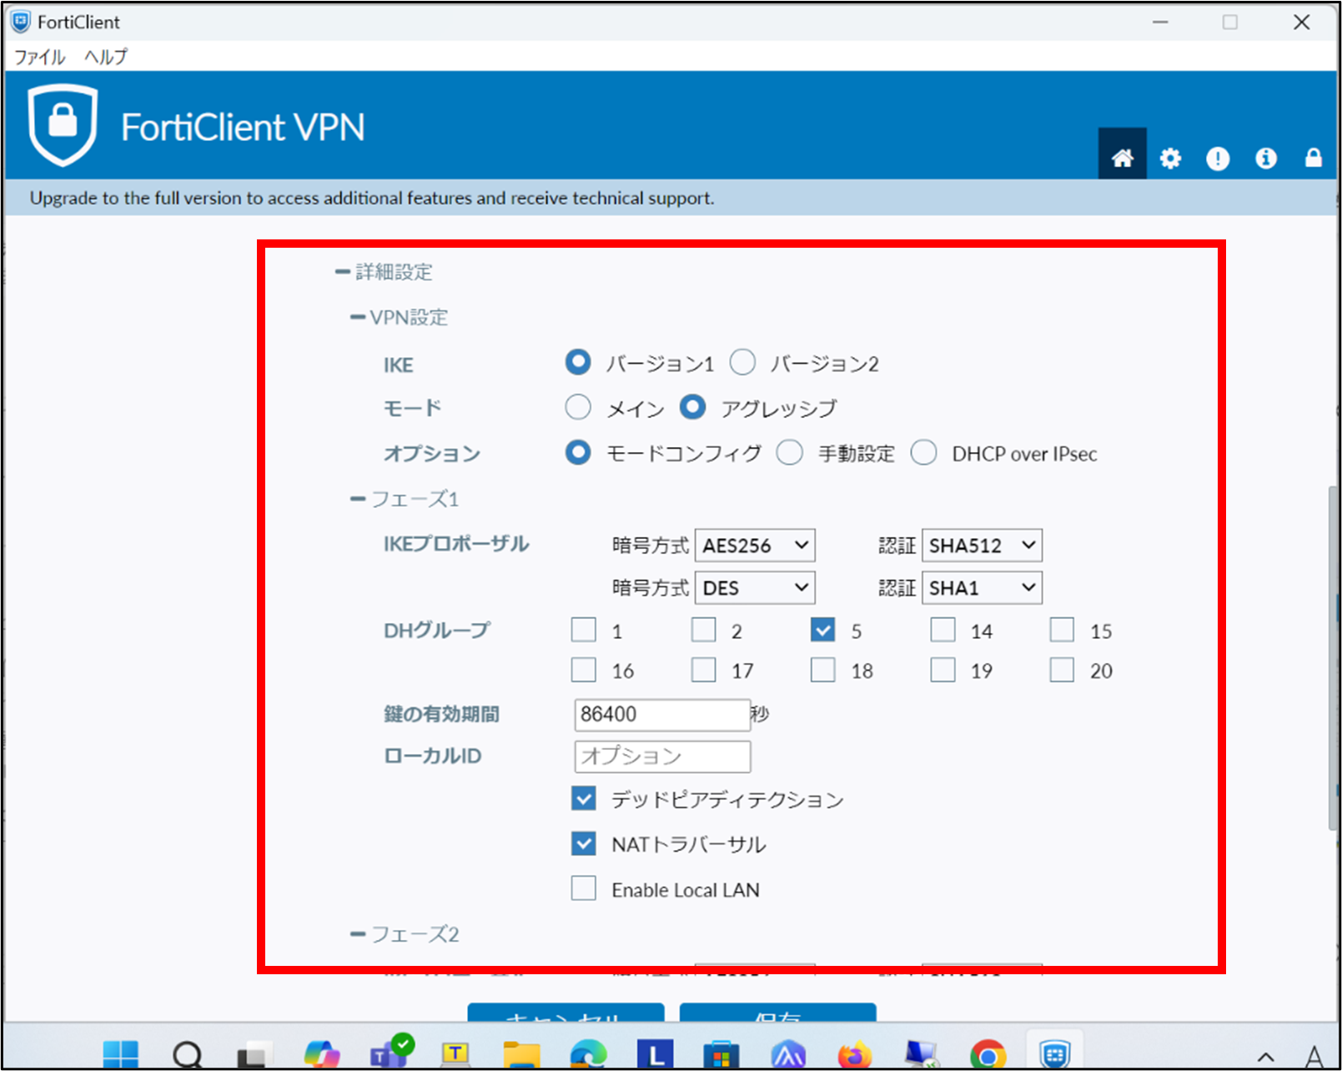Open Microsoft Store from the taskbar
The height and width of the screenshot is (1071, 1342).
click(721, 1054)
